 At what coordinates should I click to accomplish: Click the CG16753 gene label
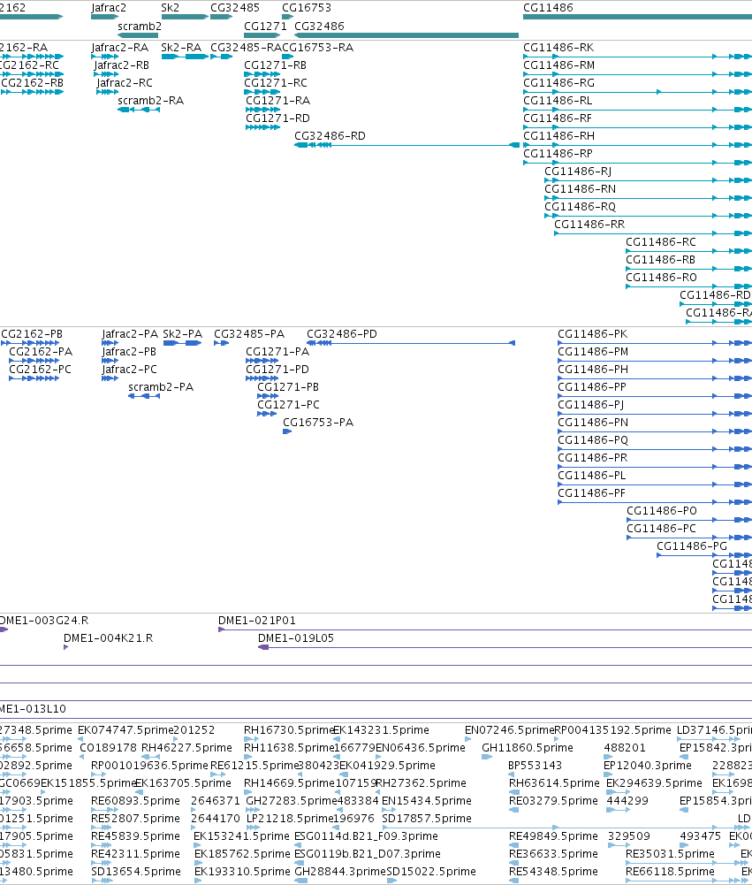coord(307,8)
